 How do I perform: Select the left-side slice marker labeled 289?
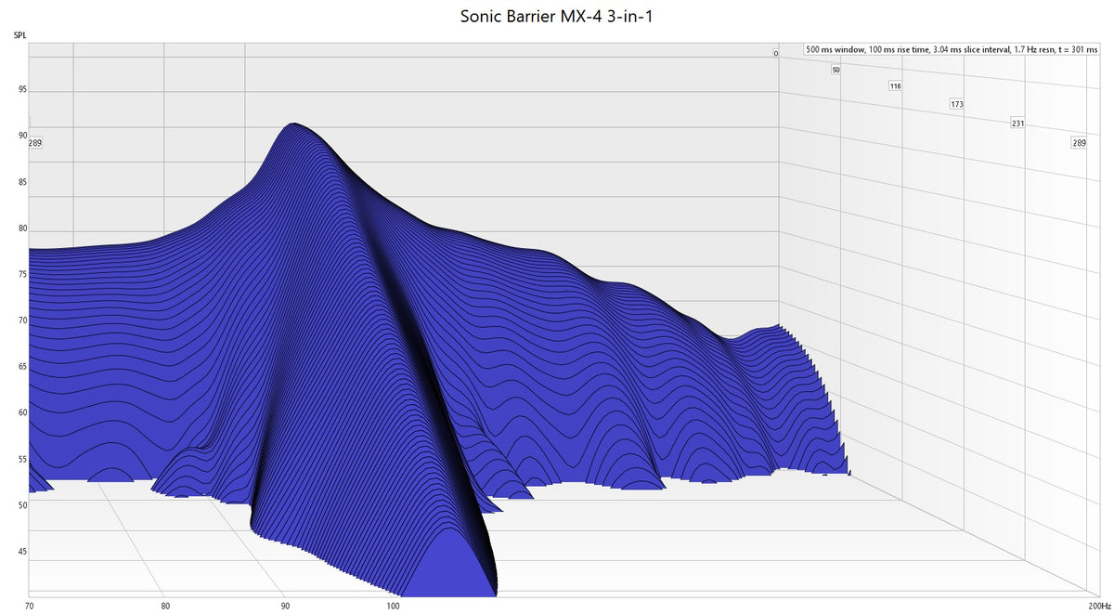(x=33, y=142)
